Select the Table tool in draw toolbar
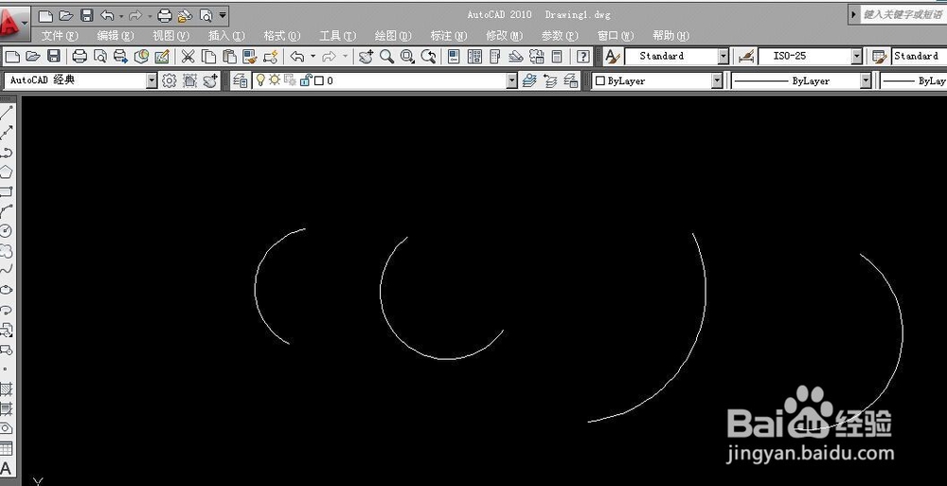The height and width of the screenshot is (486, 947). [6, 448]
